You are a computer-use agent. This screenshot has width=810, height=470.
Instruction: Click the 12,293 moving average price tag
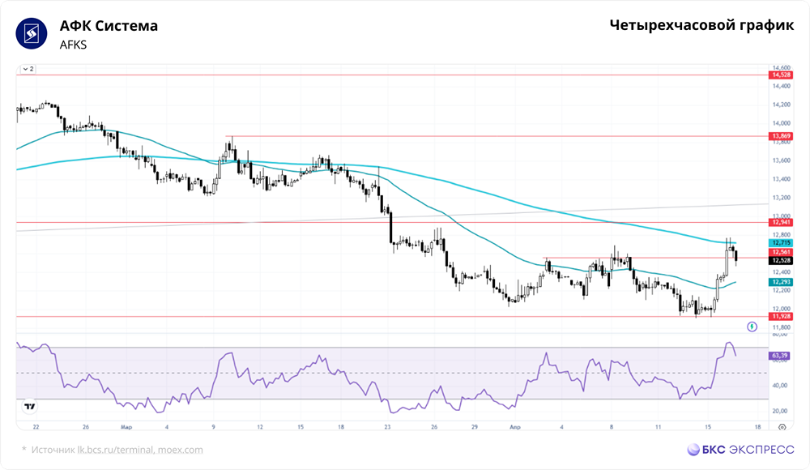(781, 282)
